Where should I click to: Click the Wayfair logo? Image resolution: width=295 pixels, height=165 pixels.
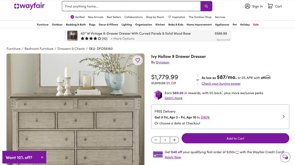click(x=29, y=6)
